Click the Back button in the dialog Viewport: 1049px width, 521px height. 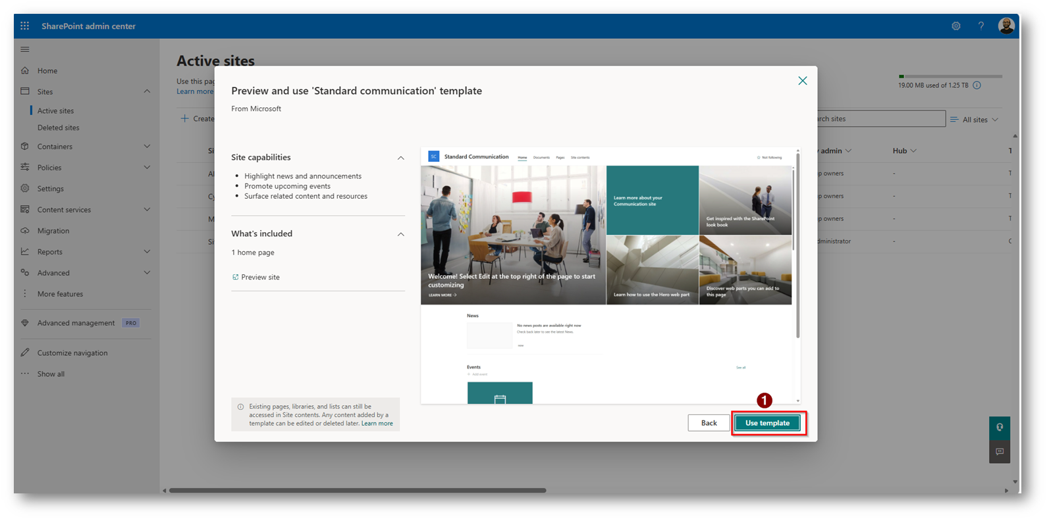(x=709, y=423)
